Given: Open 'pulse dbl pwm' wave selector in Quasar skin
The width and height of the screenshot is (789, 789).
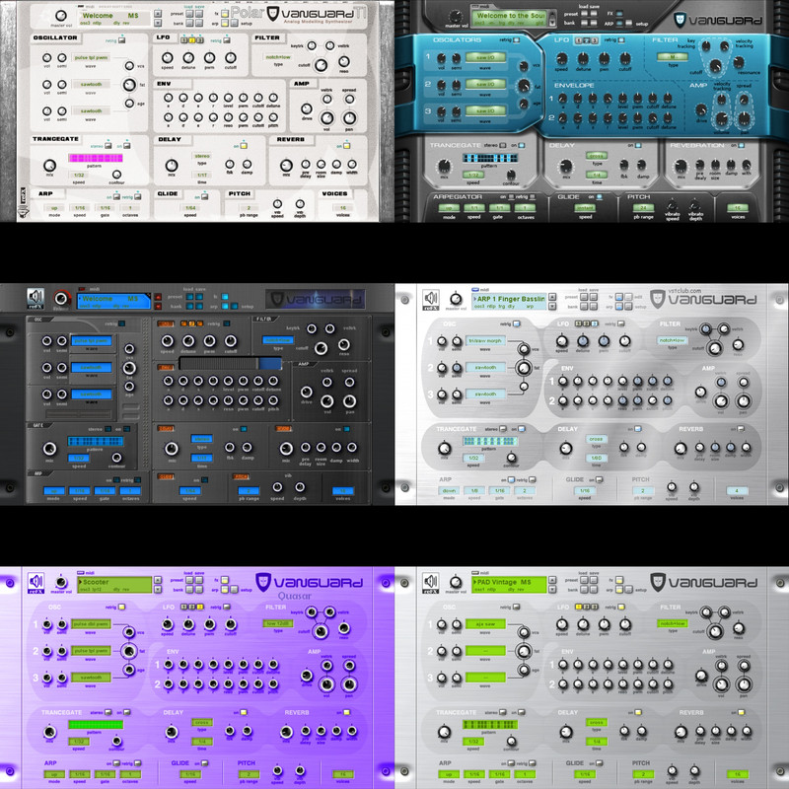Looking at the screenshot, I should tap(91, 624).
